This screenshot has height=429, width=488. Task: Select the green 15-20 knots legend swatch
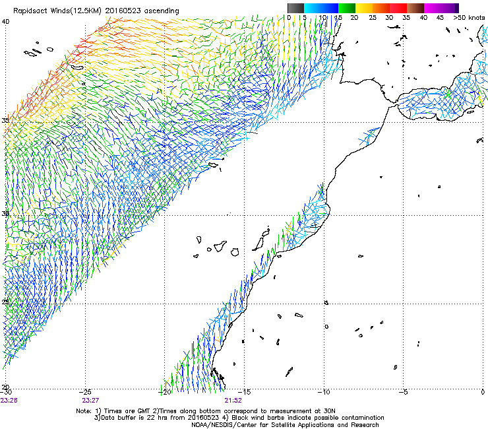pos(347,8)
